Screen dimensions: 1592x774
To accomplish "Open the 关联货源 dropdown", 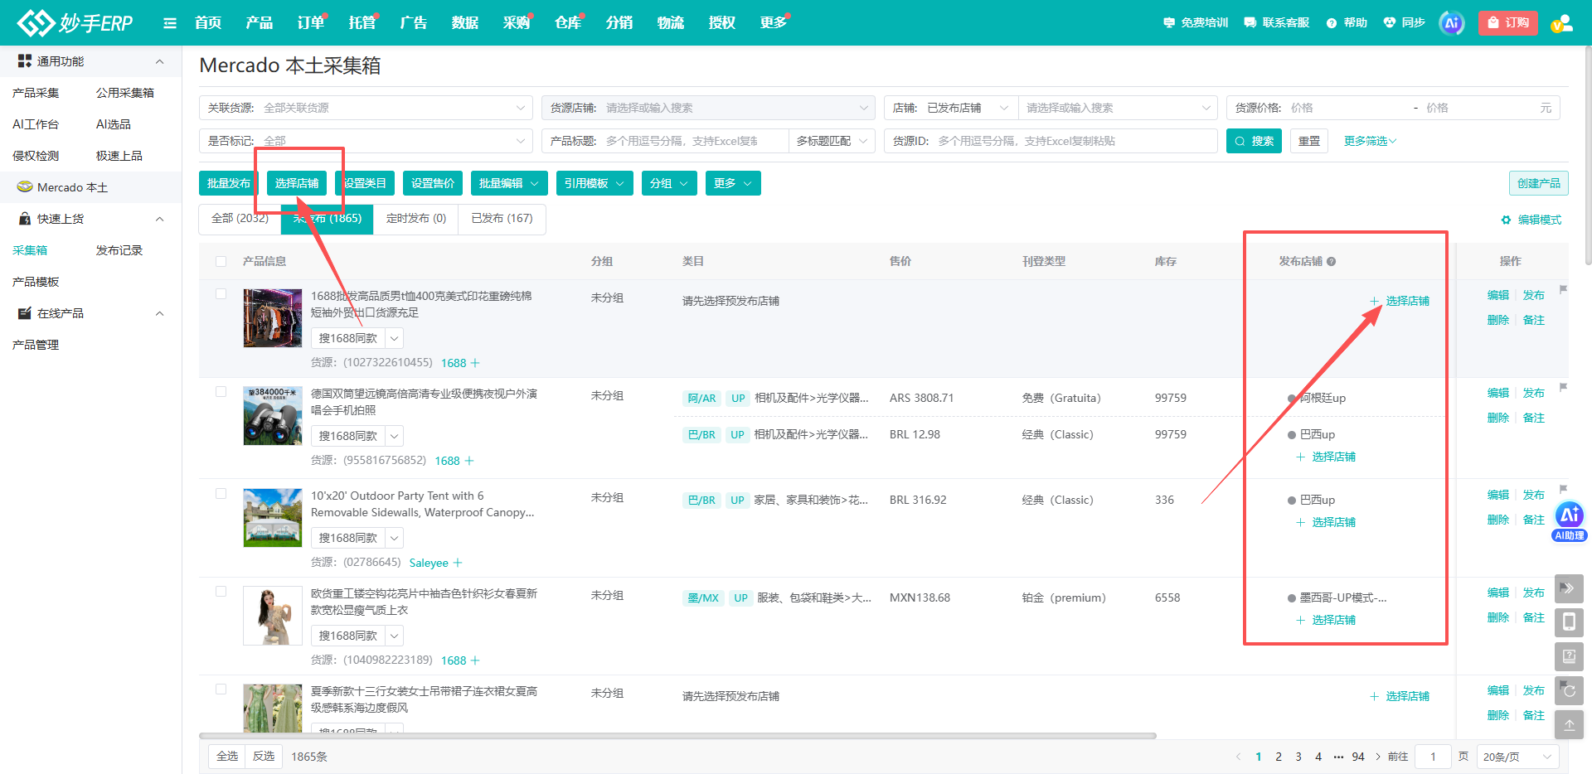I will (x=366, y=108).
